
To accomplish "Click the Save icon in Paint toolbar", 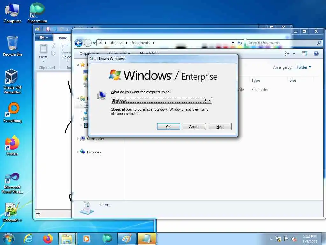I will click(x=48, y=29).
